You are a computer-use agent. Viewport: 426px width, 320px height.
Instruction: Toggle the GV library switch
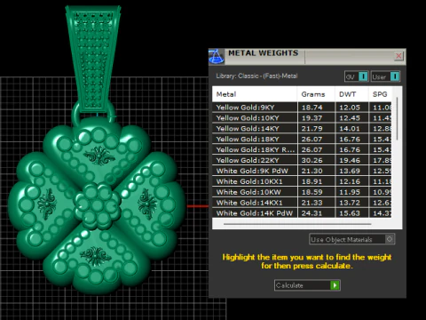coord(356,76)
